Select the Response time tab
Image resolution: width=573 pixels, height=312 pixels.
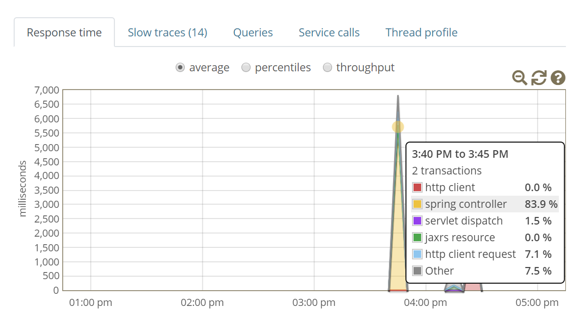point(64,32)
